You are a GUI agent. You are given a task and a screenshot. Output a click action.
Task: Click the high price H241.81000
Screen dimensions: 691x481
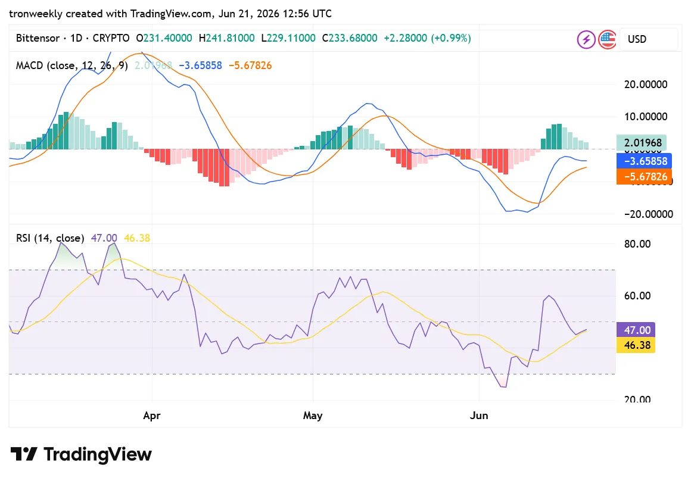click(226, 38)
